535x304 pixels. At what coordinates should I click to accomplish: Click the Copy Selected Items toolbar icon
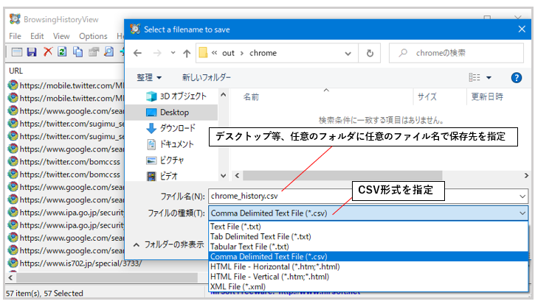(x=77, y=52)
